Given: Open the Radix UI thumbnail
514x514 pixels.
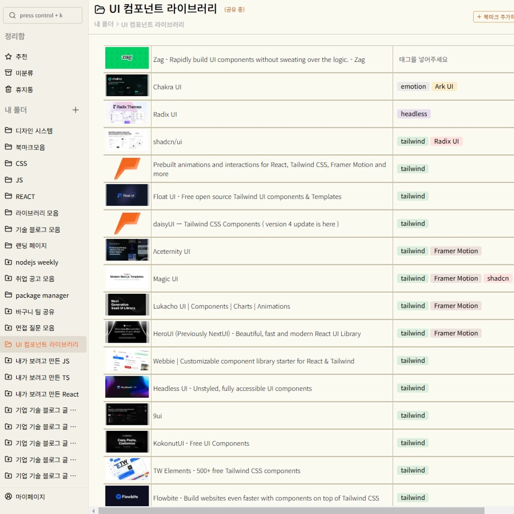Looking at the screenshot, I should point(127,113).
